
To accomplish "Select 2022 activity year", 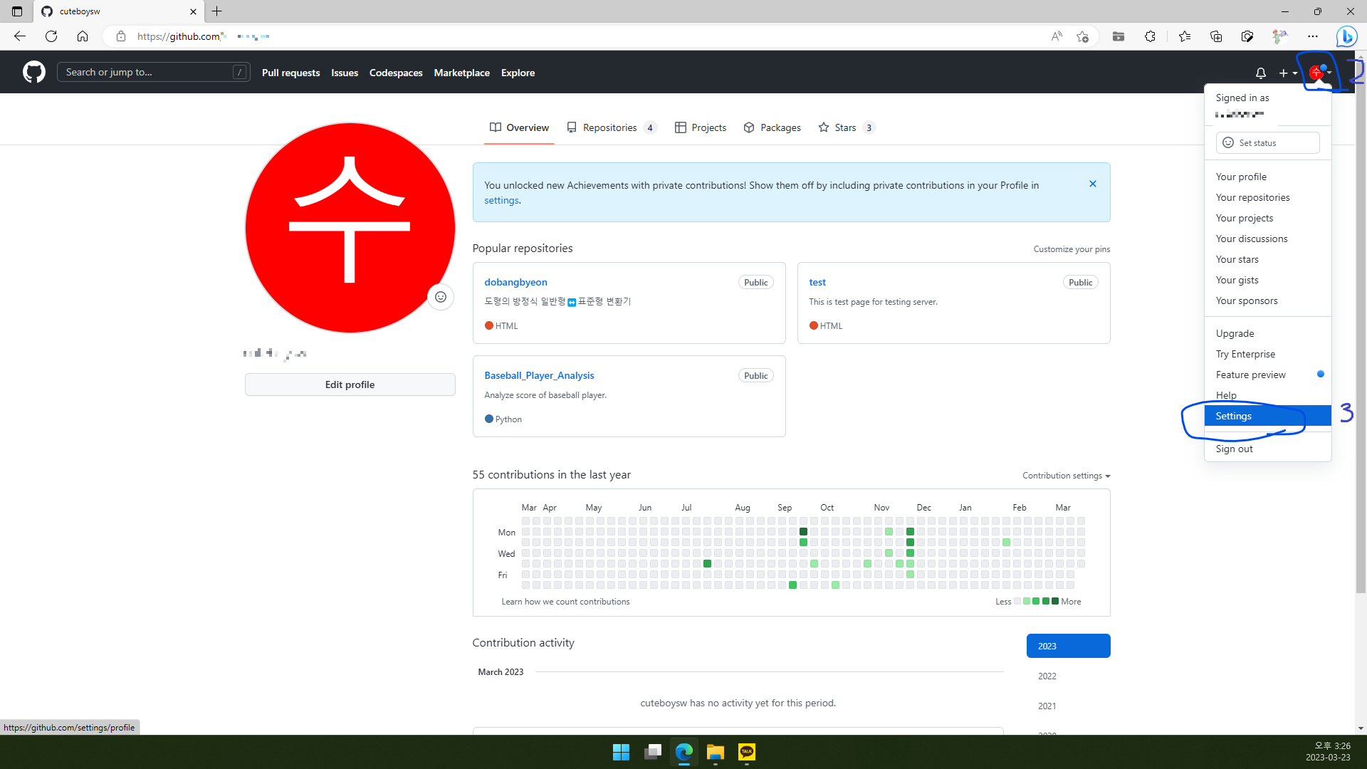I will pyautogui.click(x=1068, y=676).
